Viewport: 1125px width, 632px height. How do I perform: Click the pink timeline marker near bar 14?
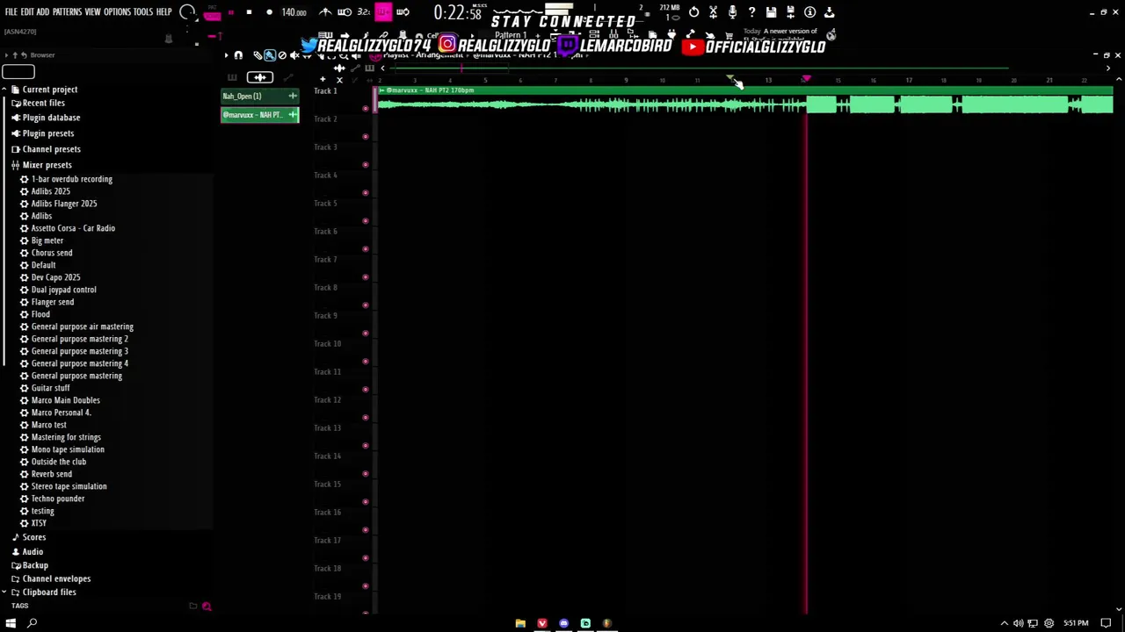(806, 80)
